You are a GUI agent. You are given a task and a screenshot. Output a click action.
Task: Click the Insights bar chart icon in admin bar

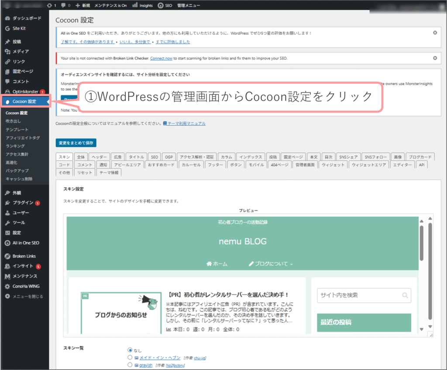click(x=135, y=6)
